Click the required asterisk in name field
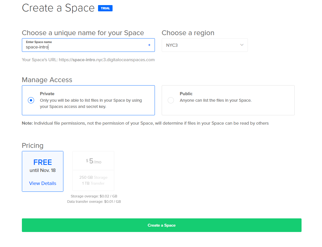322x247 pixels. (149, 45)
